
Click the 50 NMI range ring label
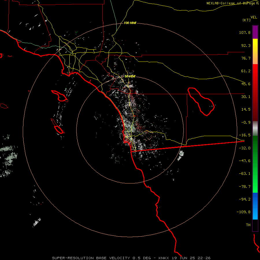tap(130, 77)
